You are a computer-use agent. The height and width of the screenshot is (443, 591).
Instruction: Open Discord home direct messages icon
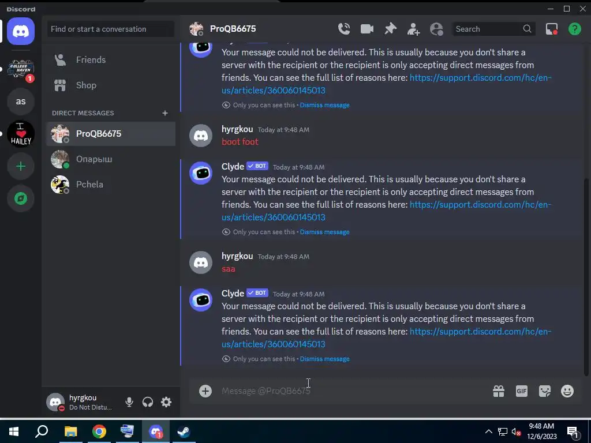[21, 31]
